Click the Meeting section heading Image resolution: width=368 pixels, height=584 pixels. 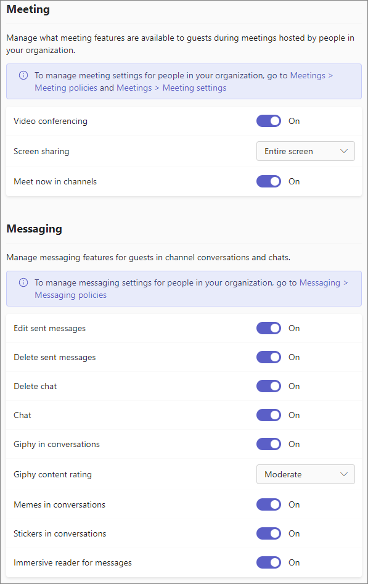point(28,10)
